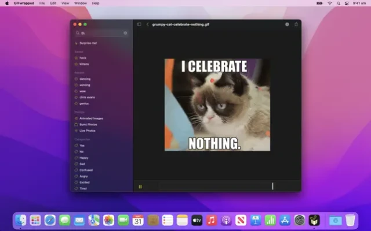Screen dimensions: 371x231
Task: Click the GIFwrapped icon in the dock
Action: (x=314, y=221)
